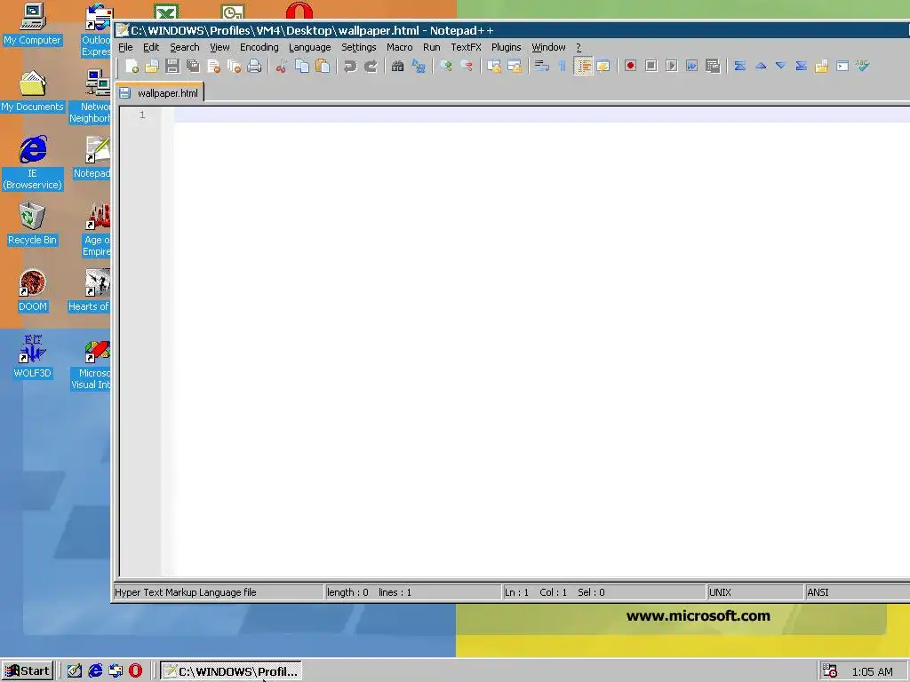Play back the recorded macro
This screenshot has width=910, height=682.
click(x=672, y=66)
